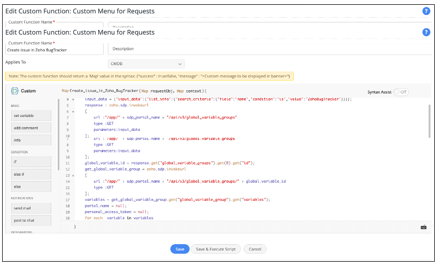Screen dimensions: 439x266
Task: Click the function signature Create_issue_in_Zoho_BugTracker
Action: (104, 91)
